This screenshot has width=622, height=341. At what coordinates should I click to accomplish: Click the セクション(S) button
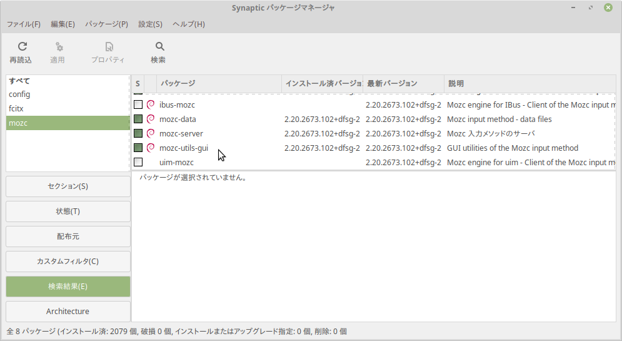pyautogui.click(x=68, y=186)
